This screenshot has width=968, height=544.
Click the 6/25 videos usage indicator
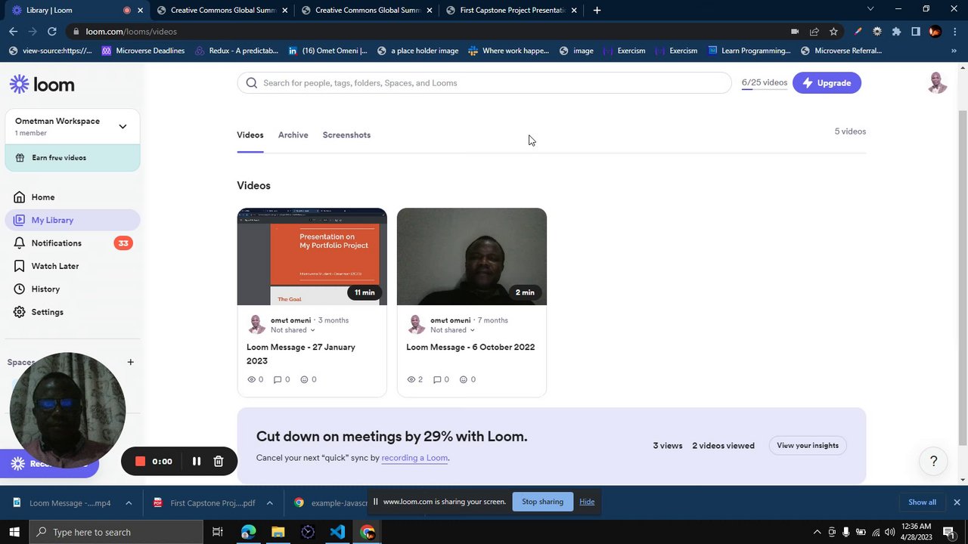765,83
